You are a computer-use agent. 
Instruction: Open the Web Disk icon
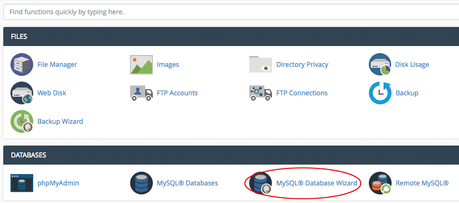click(x=22, y=93)
